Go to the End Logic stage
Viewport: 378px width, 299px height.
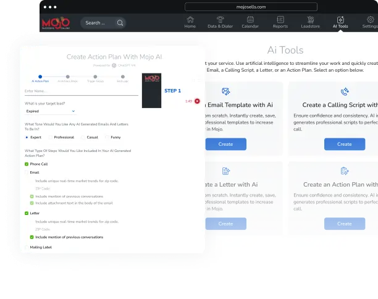tap(123, 77)
